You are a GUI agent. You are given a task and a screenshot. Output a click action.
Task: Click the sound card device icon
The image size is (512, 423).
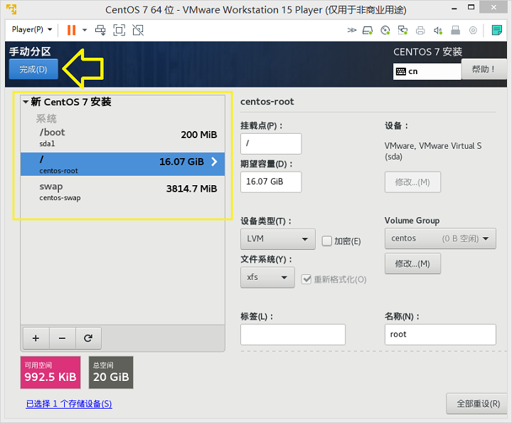point(438,31)
